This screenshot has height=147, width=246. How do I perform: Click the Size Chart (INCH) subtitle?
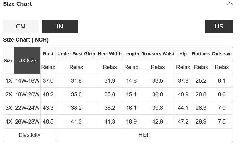click(x=26, y=40)
